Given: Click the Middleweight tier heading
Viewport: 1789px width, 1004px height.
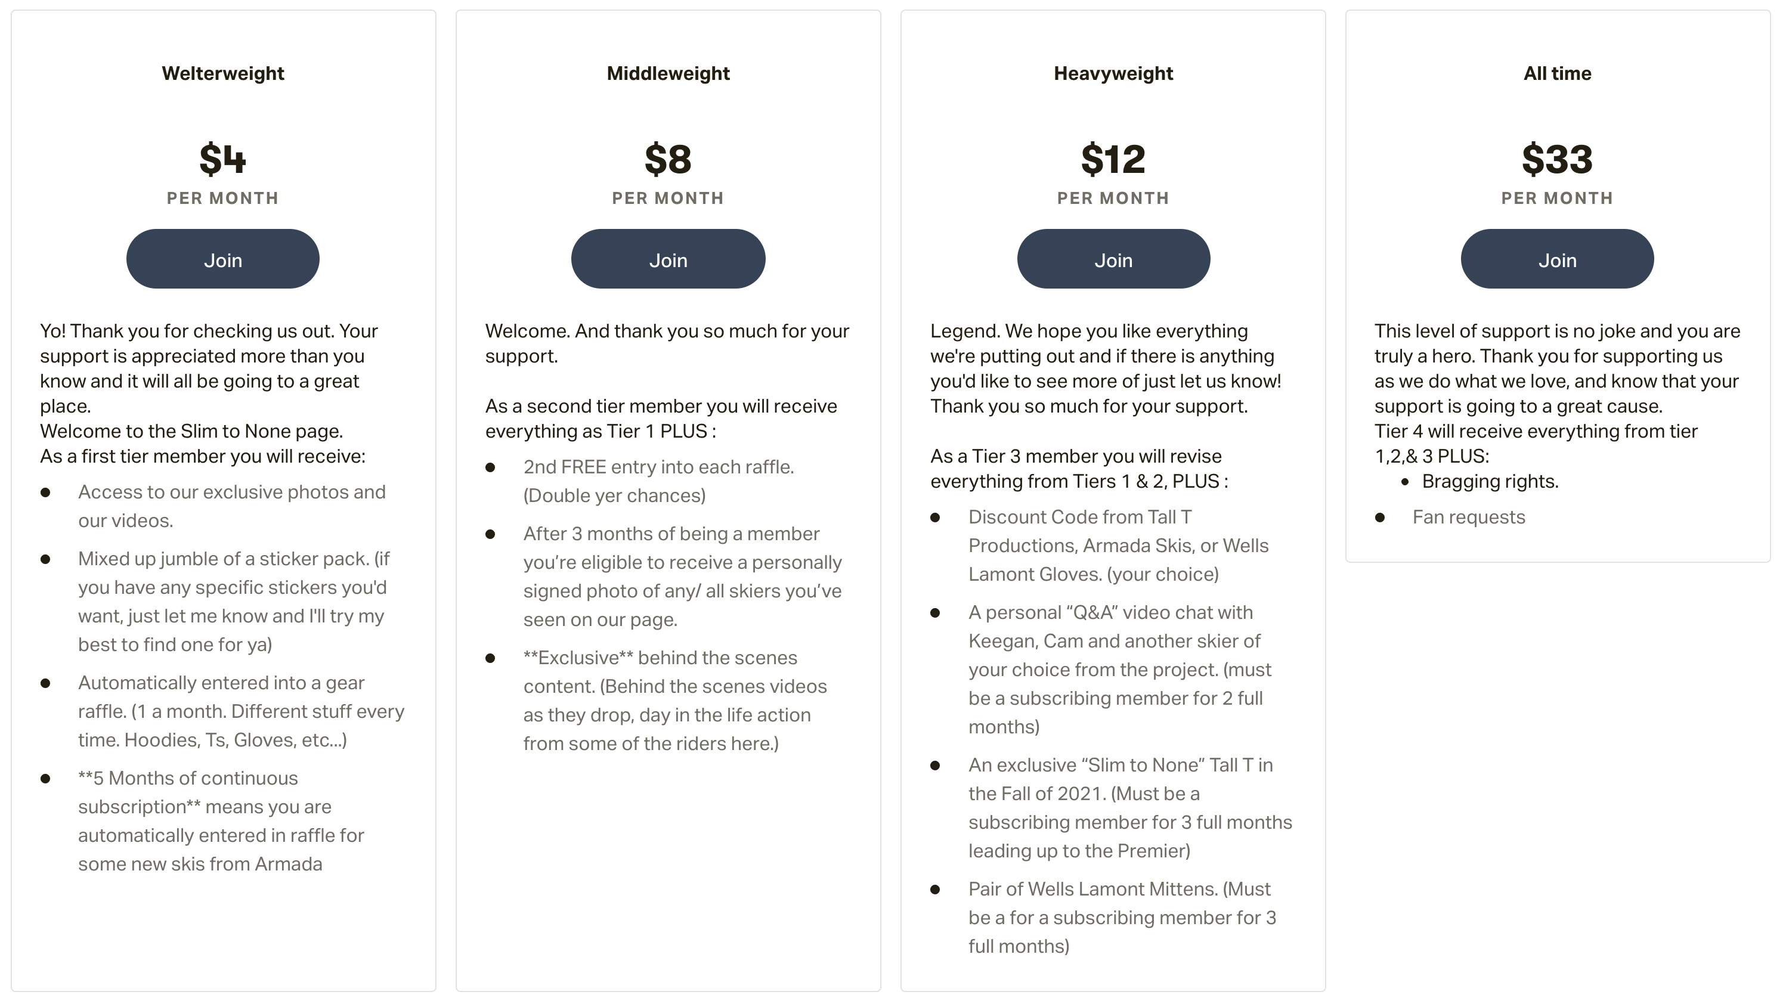Looking at the screenshot, I should point(667,73).
